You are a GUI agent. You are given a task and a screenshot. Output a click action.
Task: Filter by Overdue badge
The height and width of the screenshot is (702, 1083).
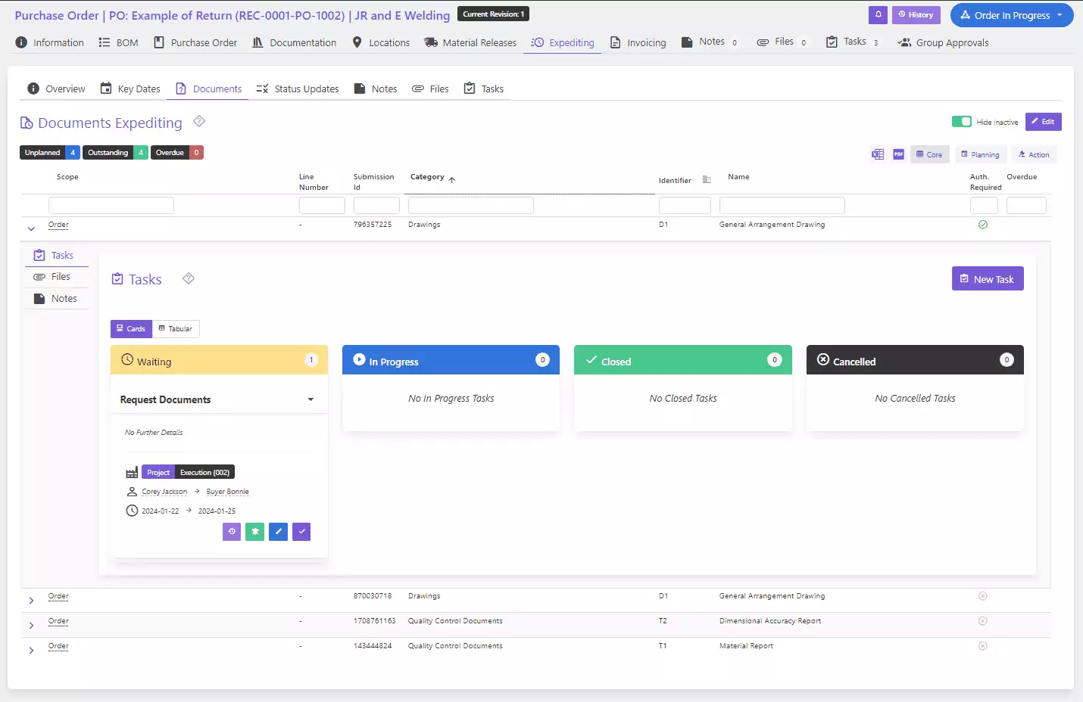pyautogui.click(x=176, y=152)
